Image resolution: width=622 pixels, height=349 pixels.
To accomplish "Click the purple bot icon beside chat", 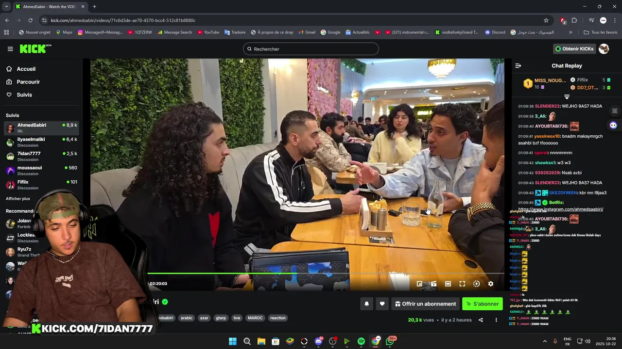I will coord(613,125).
